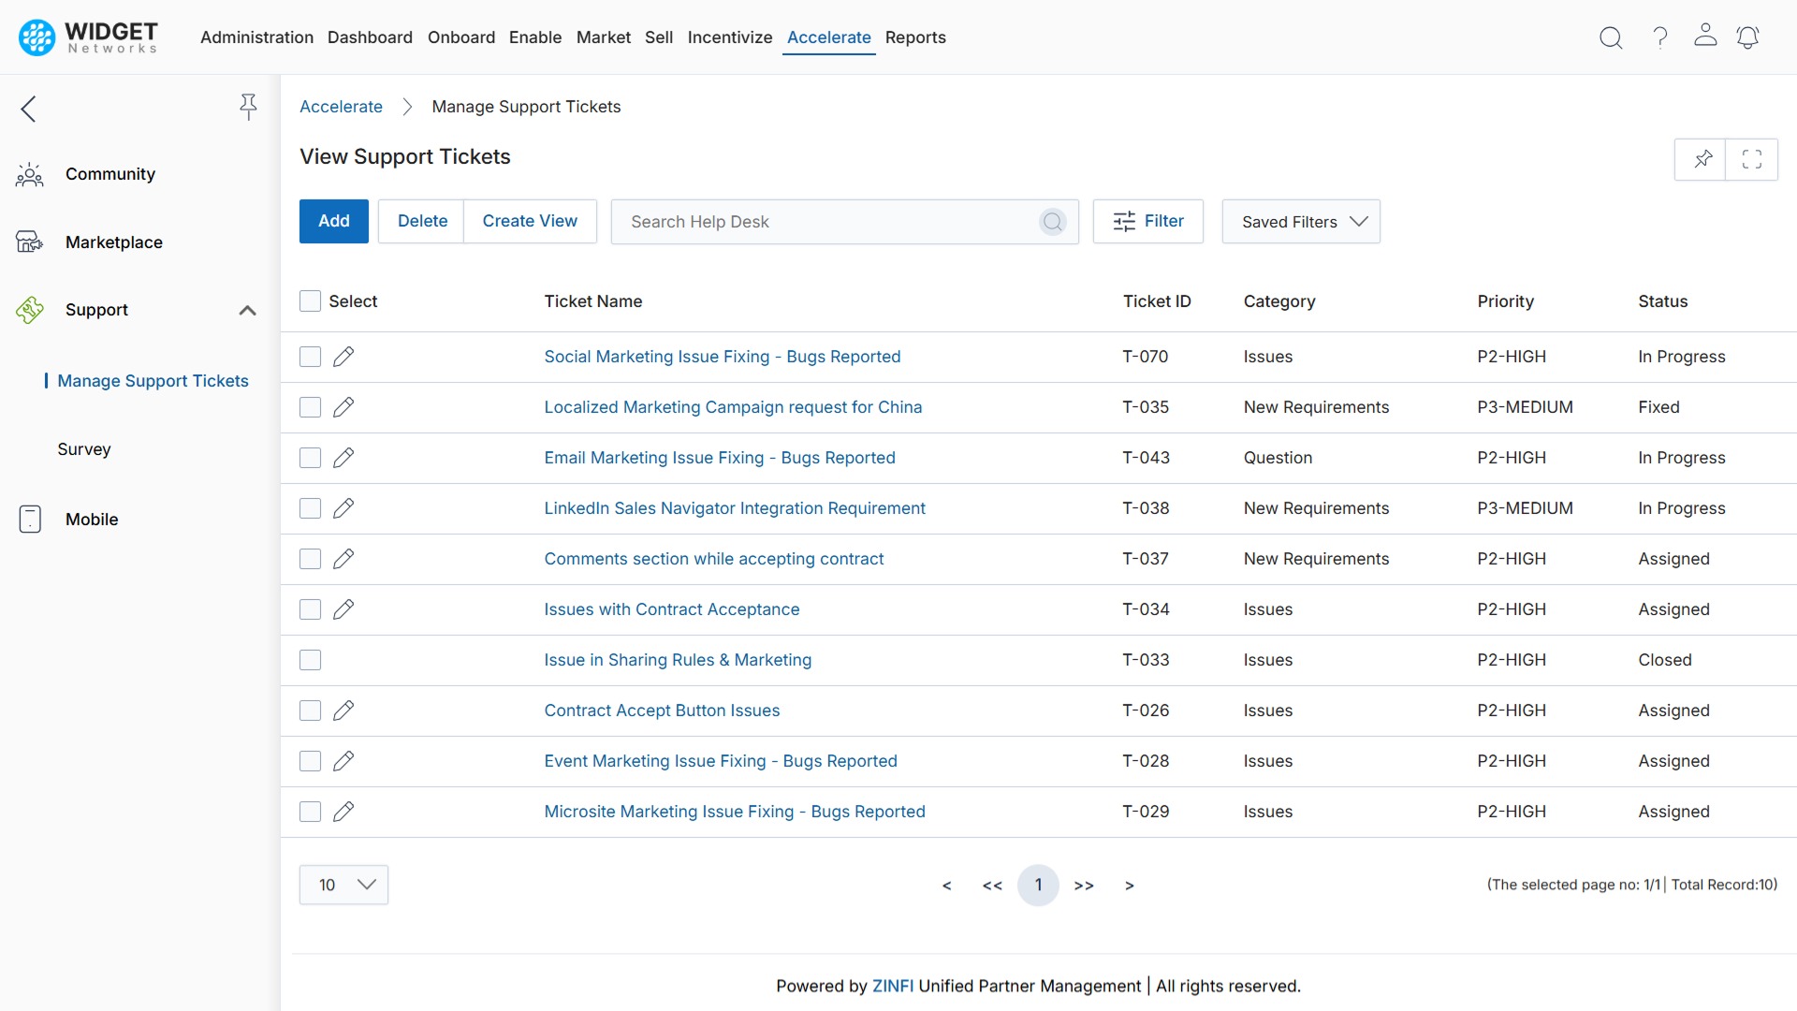1797x1011 pixels.
Task: Click the Marketplace sidebar icon
Action: [29, 242]
